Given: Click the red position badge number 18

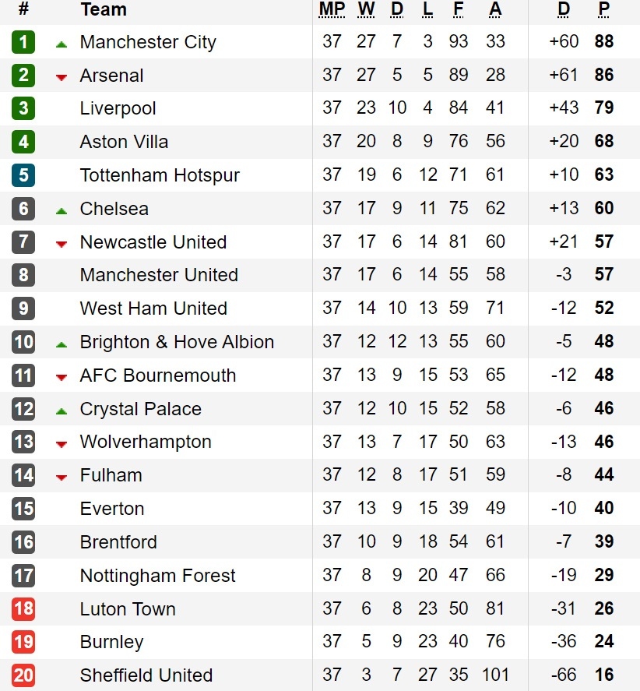Looking at the screenshot, I should [x=23, y=608].
